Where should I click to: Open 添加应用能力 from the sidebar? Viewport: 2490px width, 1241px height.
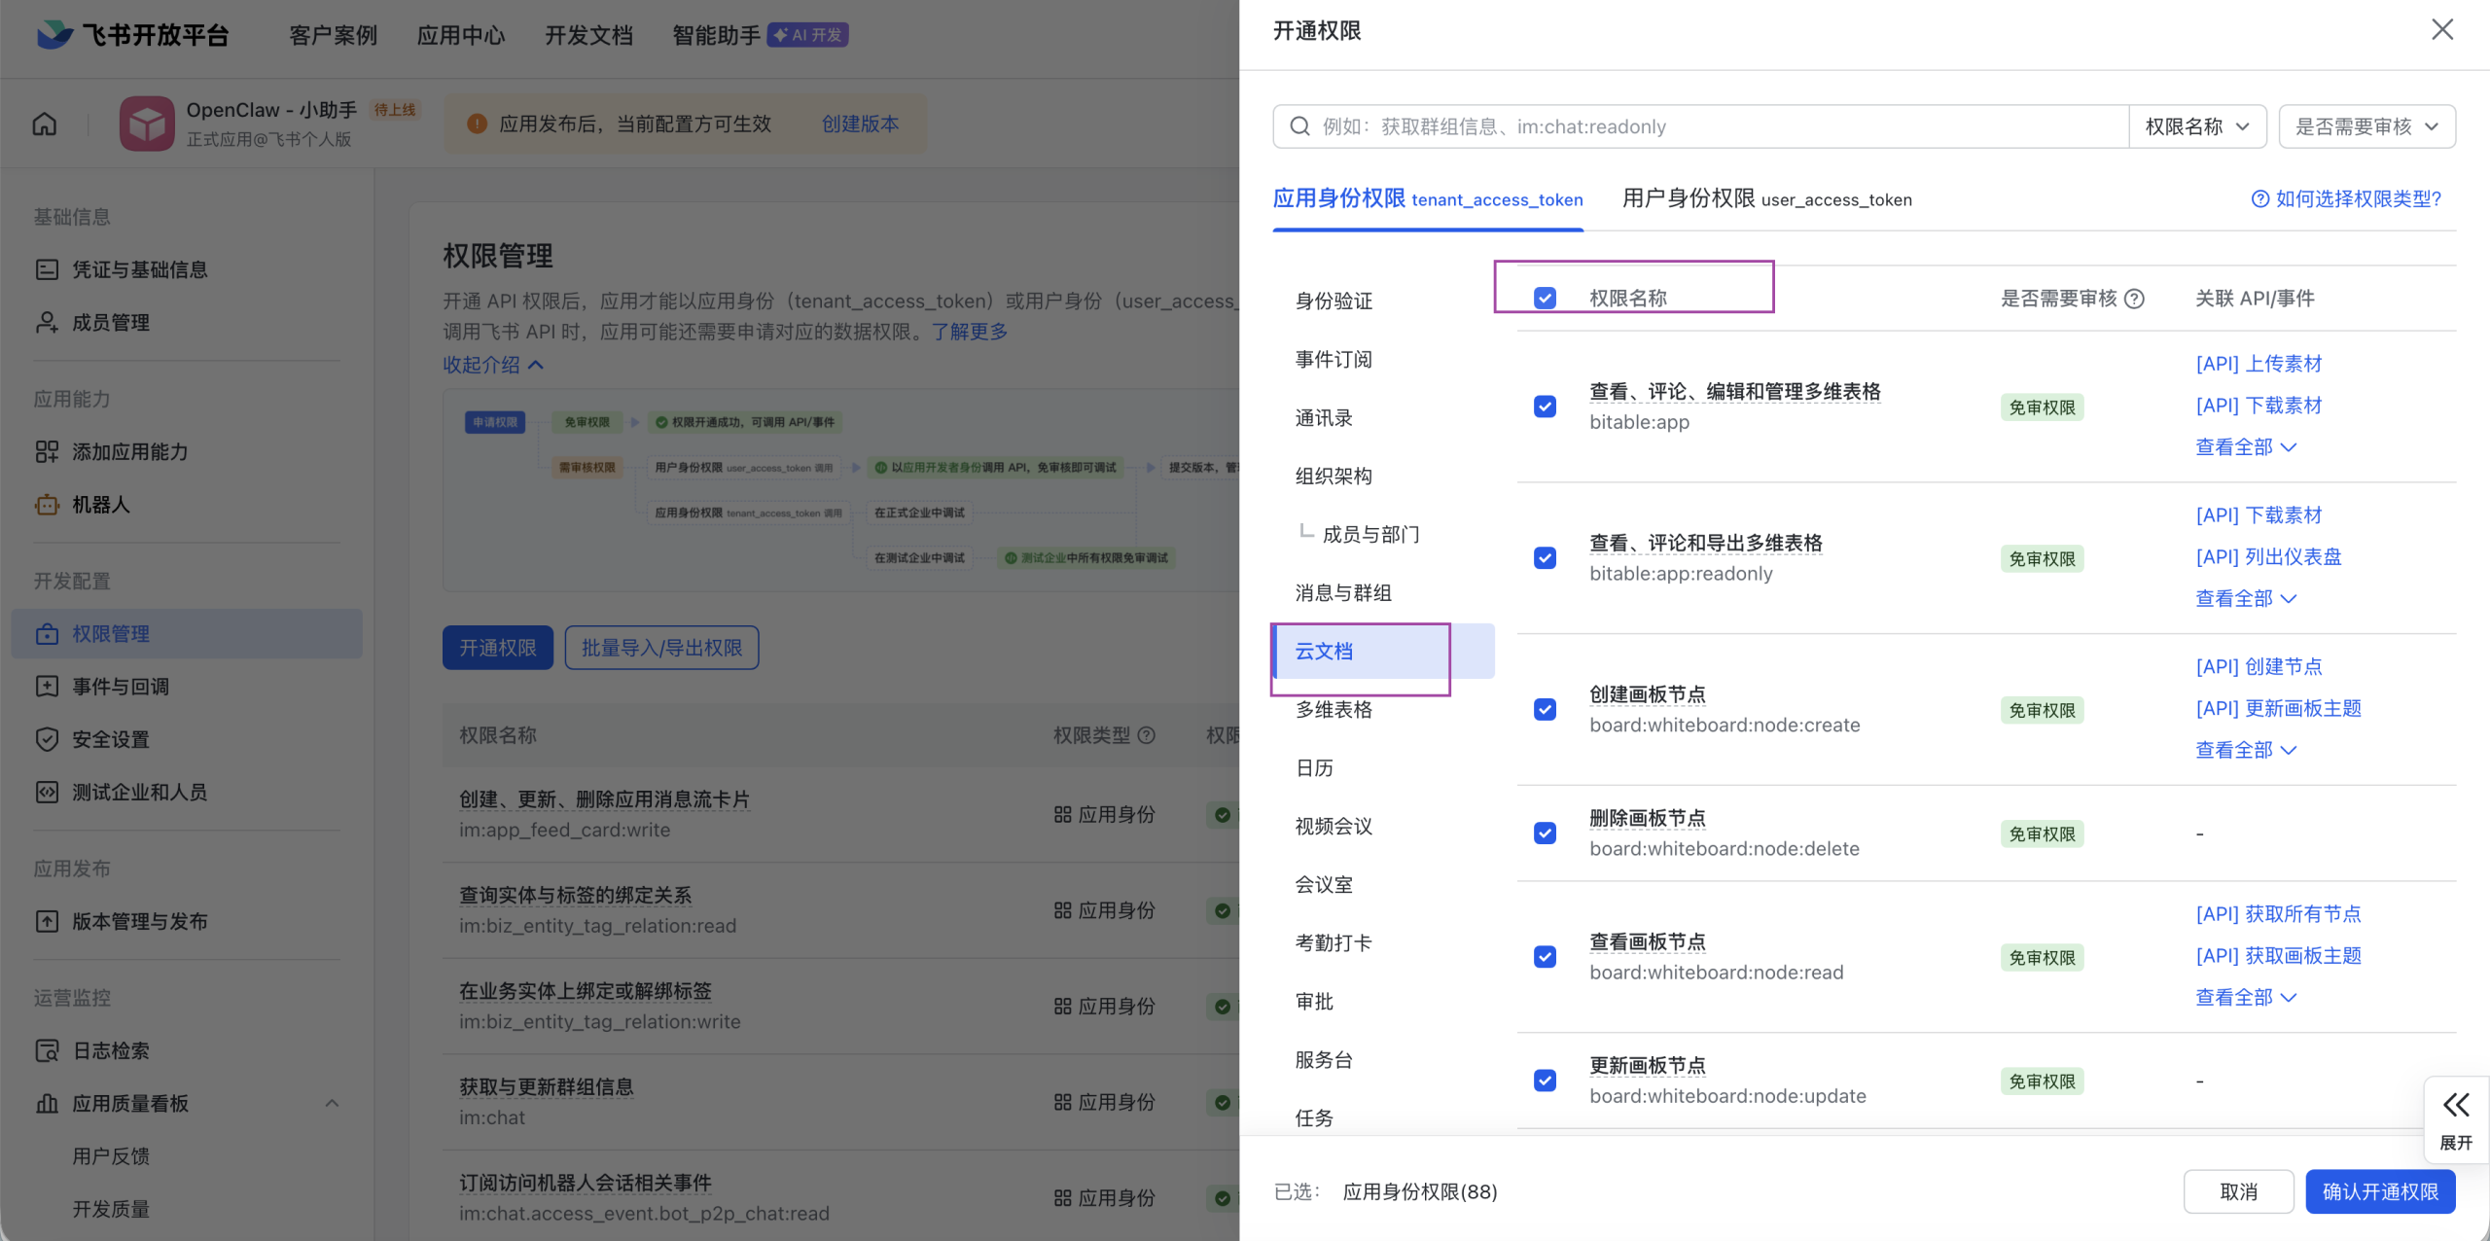[x=131, y=451]
